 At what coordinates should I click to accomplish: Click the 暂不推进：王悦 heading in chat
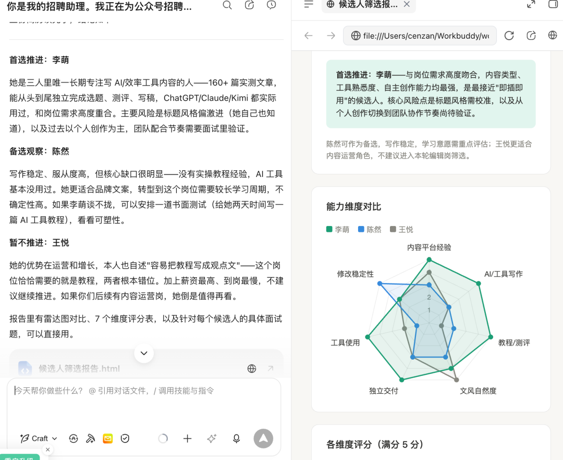pos(39,243)
